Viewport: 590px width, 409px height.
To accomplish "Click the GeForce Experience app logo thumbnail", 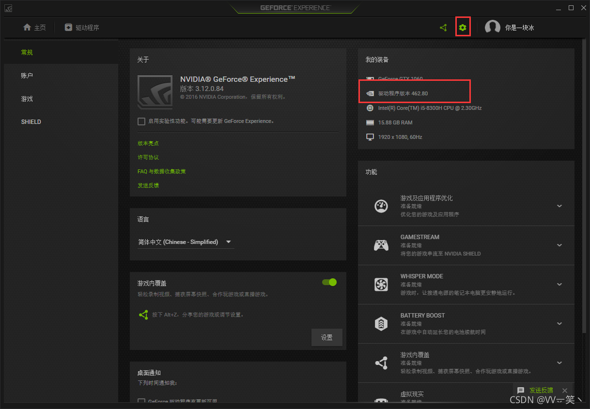I will point(155,92).
